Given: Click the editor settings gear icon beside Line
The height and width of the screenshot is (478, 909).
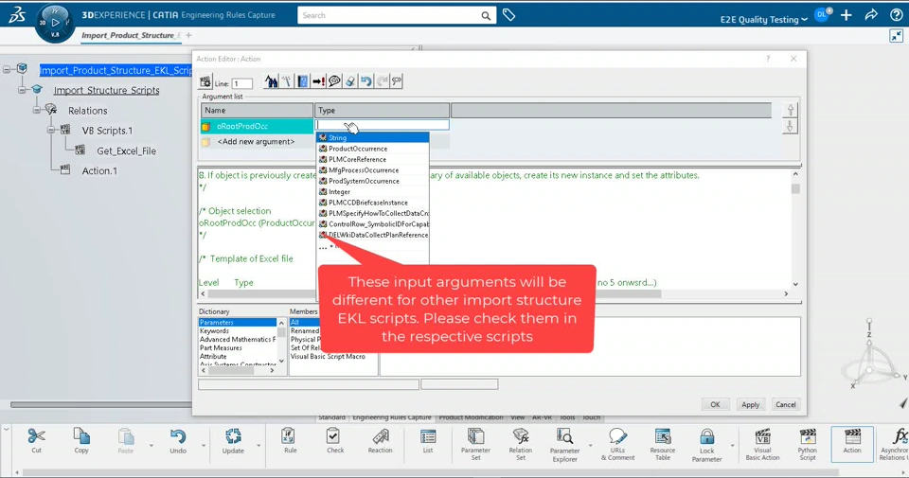Looking at the screenshot, I should tap(205, 81).
